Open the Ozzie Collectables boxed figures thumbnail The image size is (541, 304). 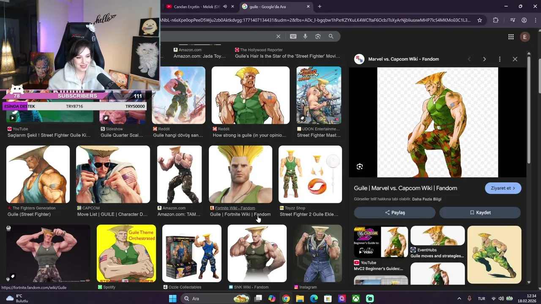click(x=192, y=253)
